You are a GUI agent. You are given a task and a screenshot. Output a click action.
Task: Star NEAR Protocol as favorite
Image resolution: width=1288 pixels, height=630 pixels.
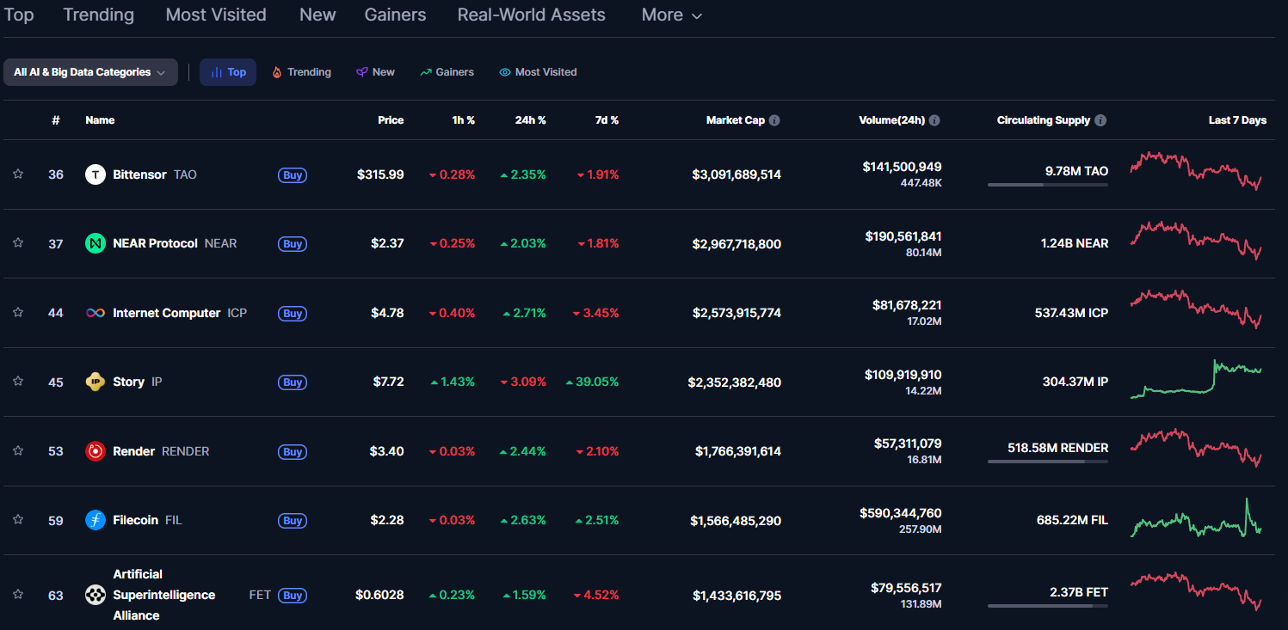click(x=18, y=243)
